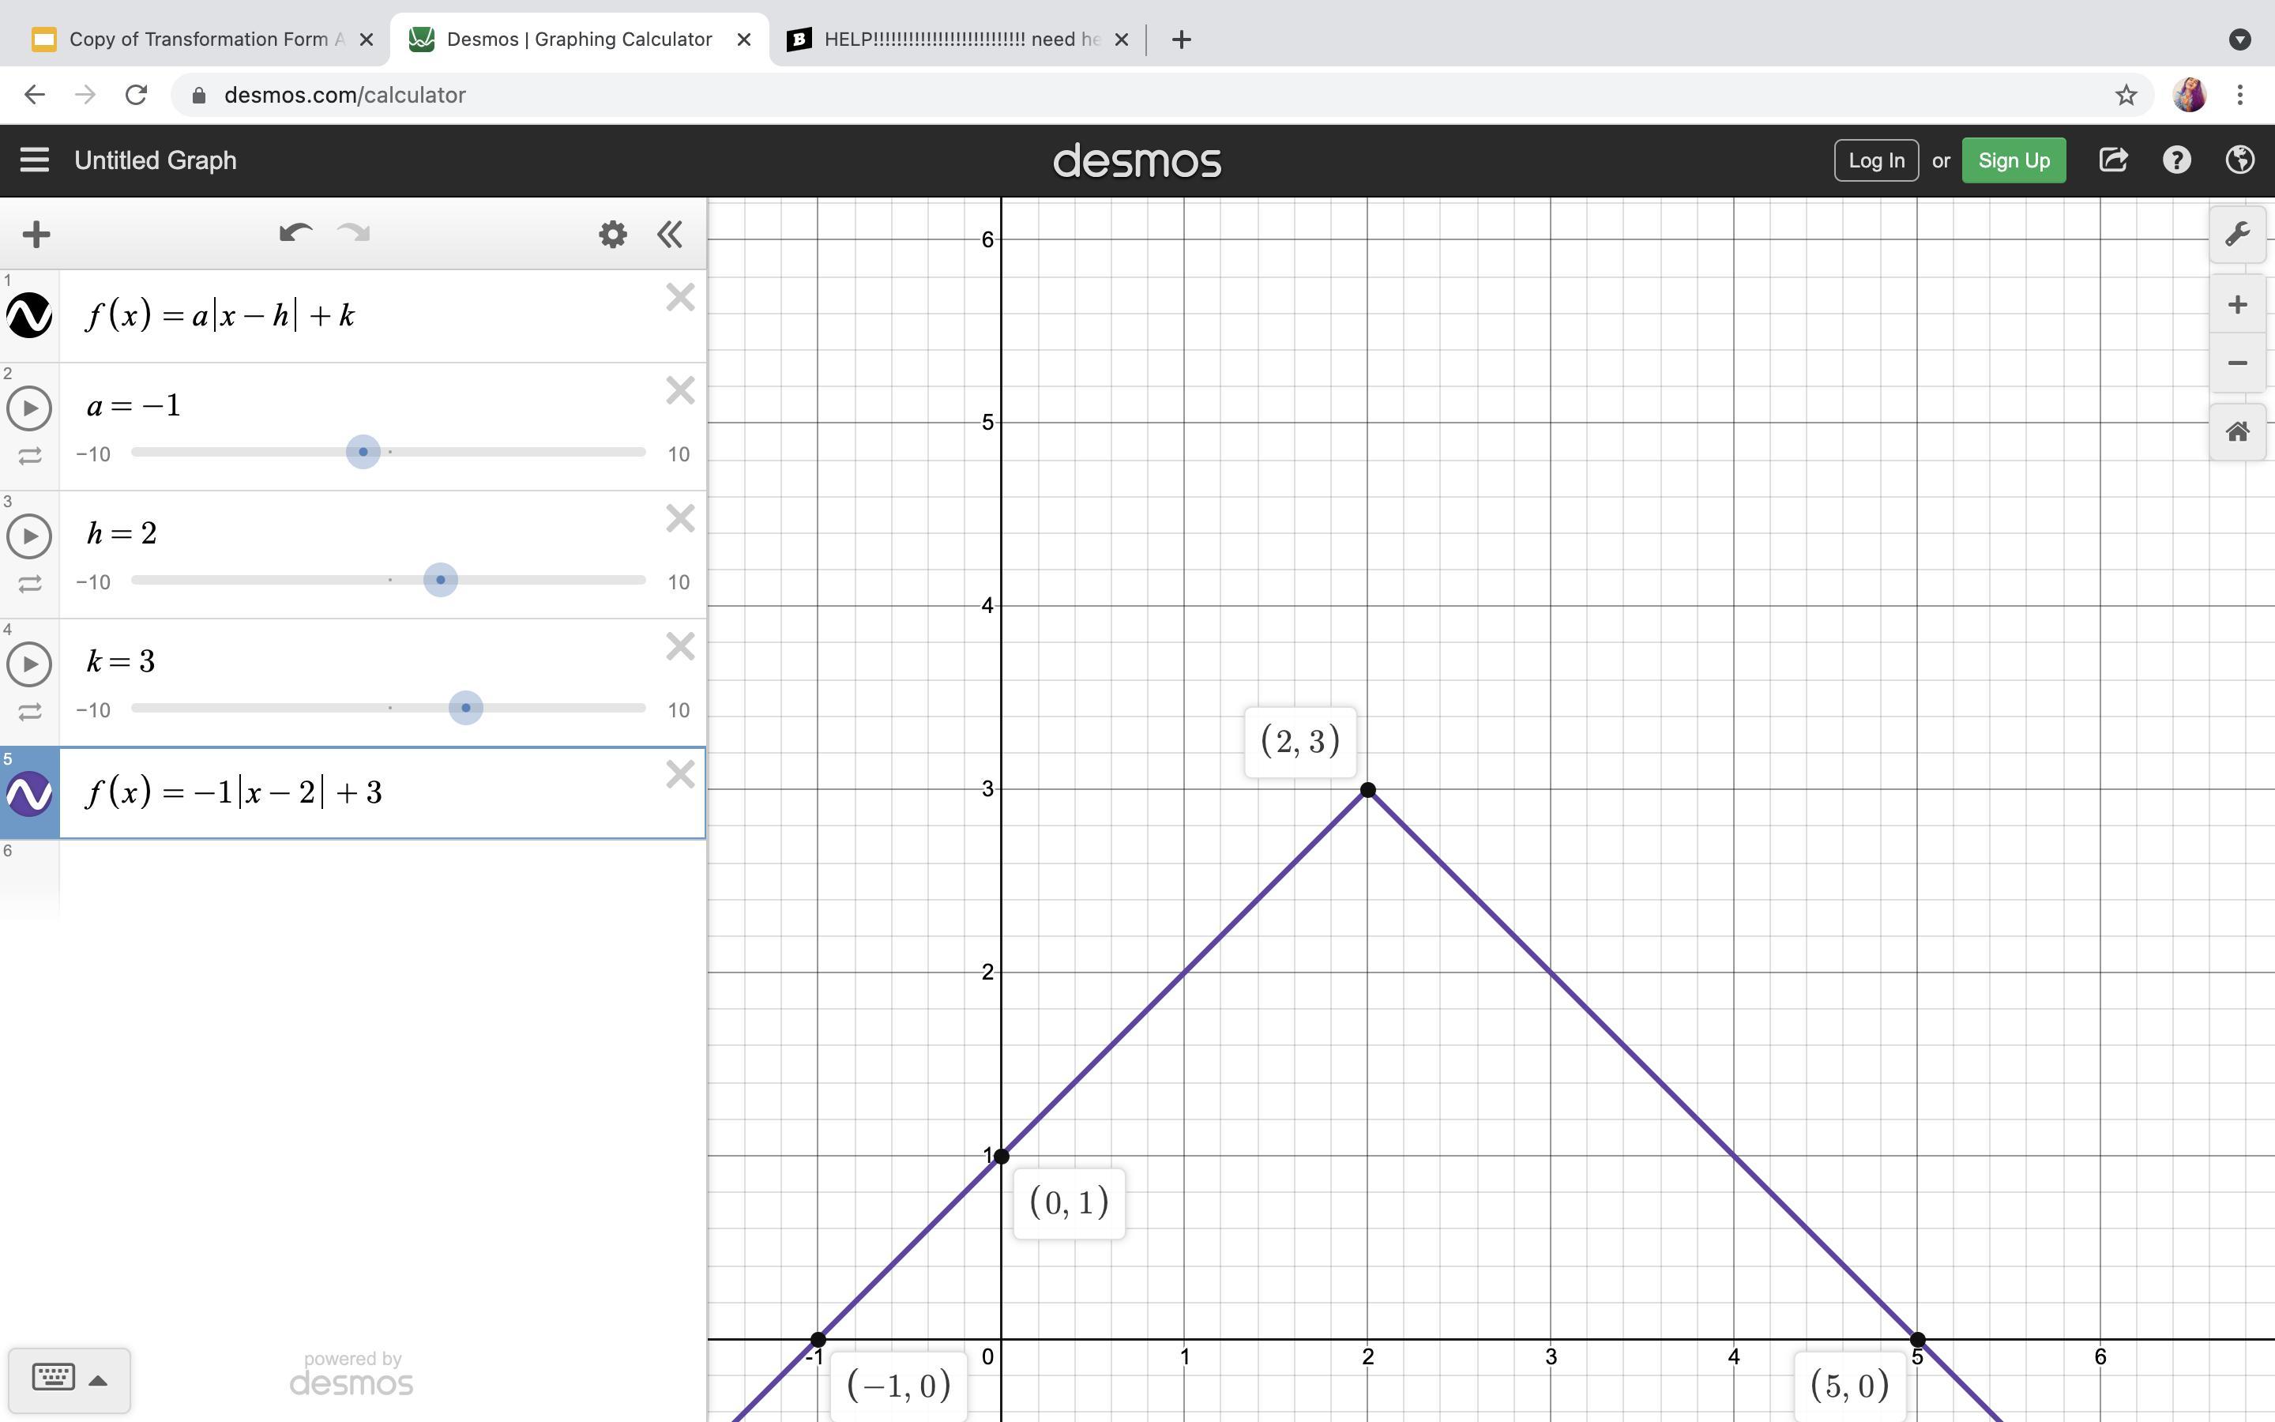
Task: Click the slider handle for h
Action: pyautogui.click(x=440, y=581)
